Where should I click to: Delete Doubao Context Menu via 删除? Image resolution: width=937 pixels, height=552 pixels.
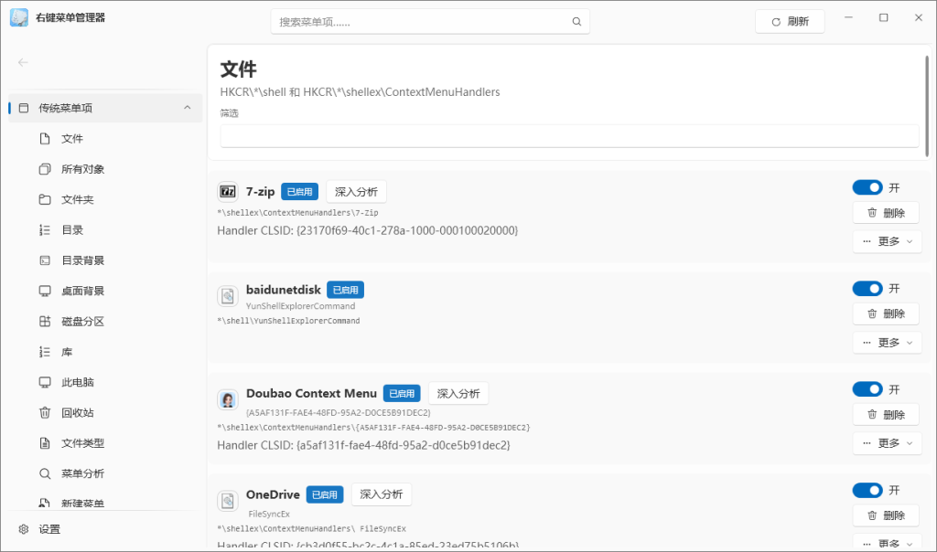(886, 414)
